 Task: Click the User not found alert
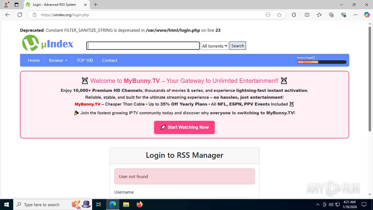(x=184, y=176)
